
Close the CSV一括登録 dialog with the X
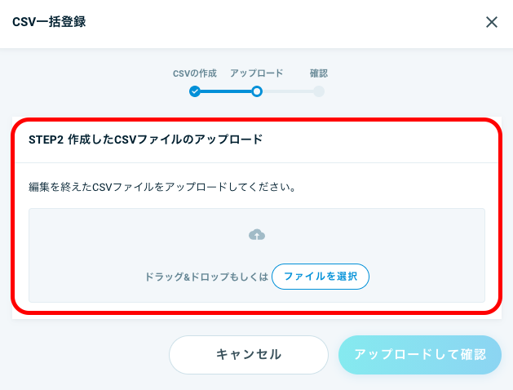click(492, 22)
